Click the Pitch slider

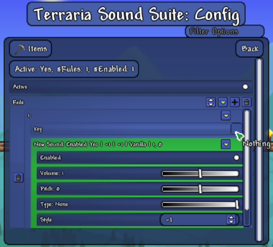click(200, 189)
